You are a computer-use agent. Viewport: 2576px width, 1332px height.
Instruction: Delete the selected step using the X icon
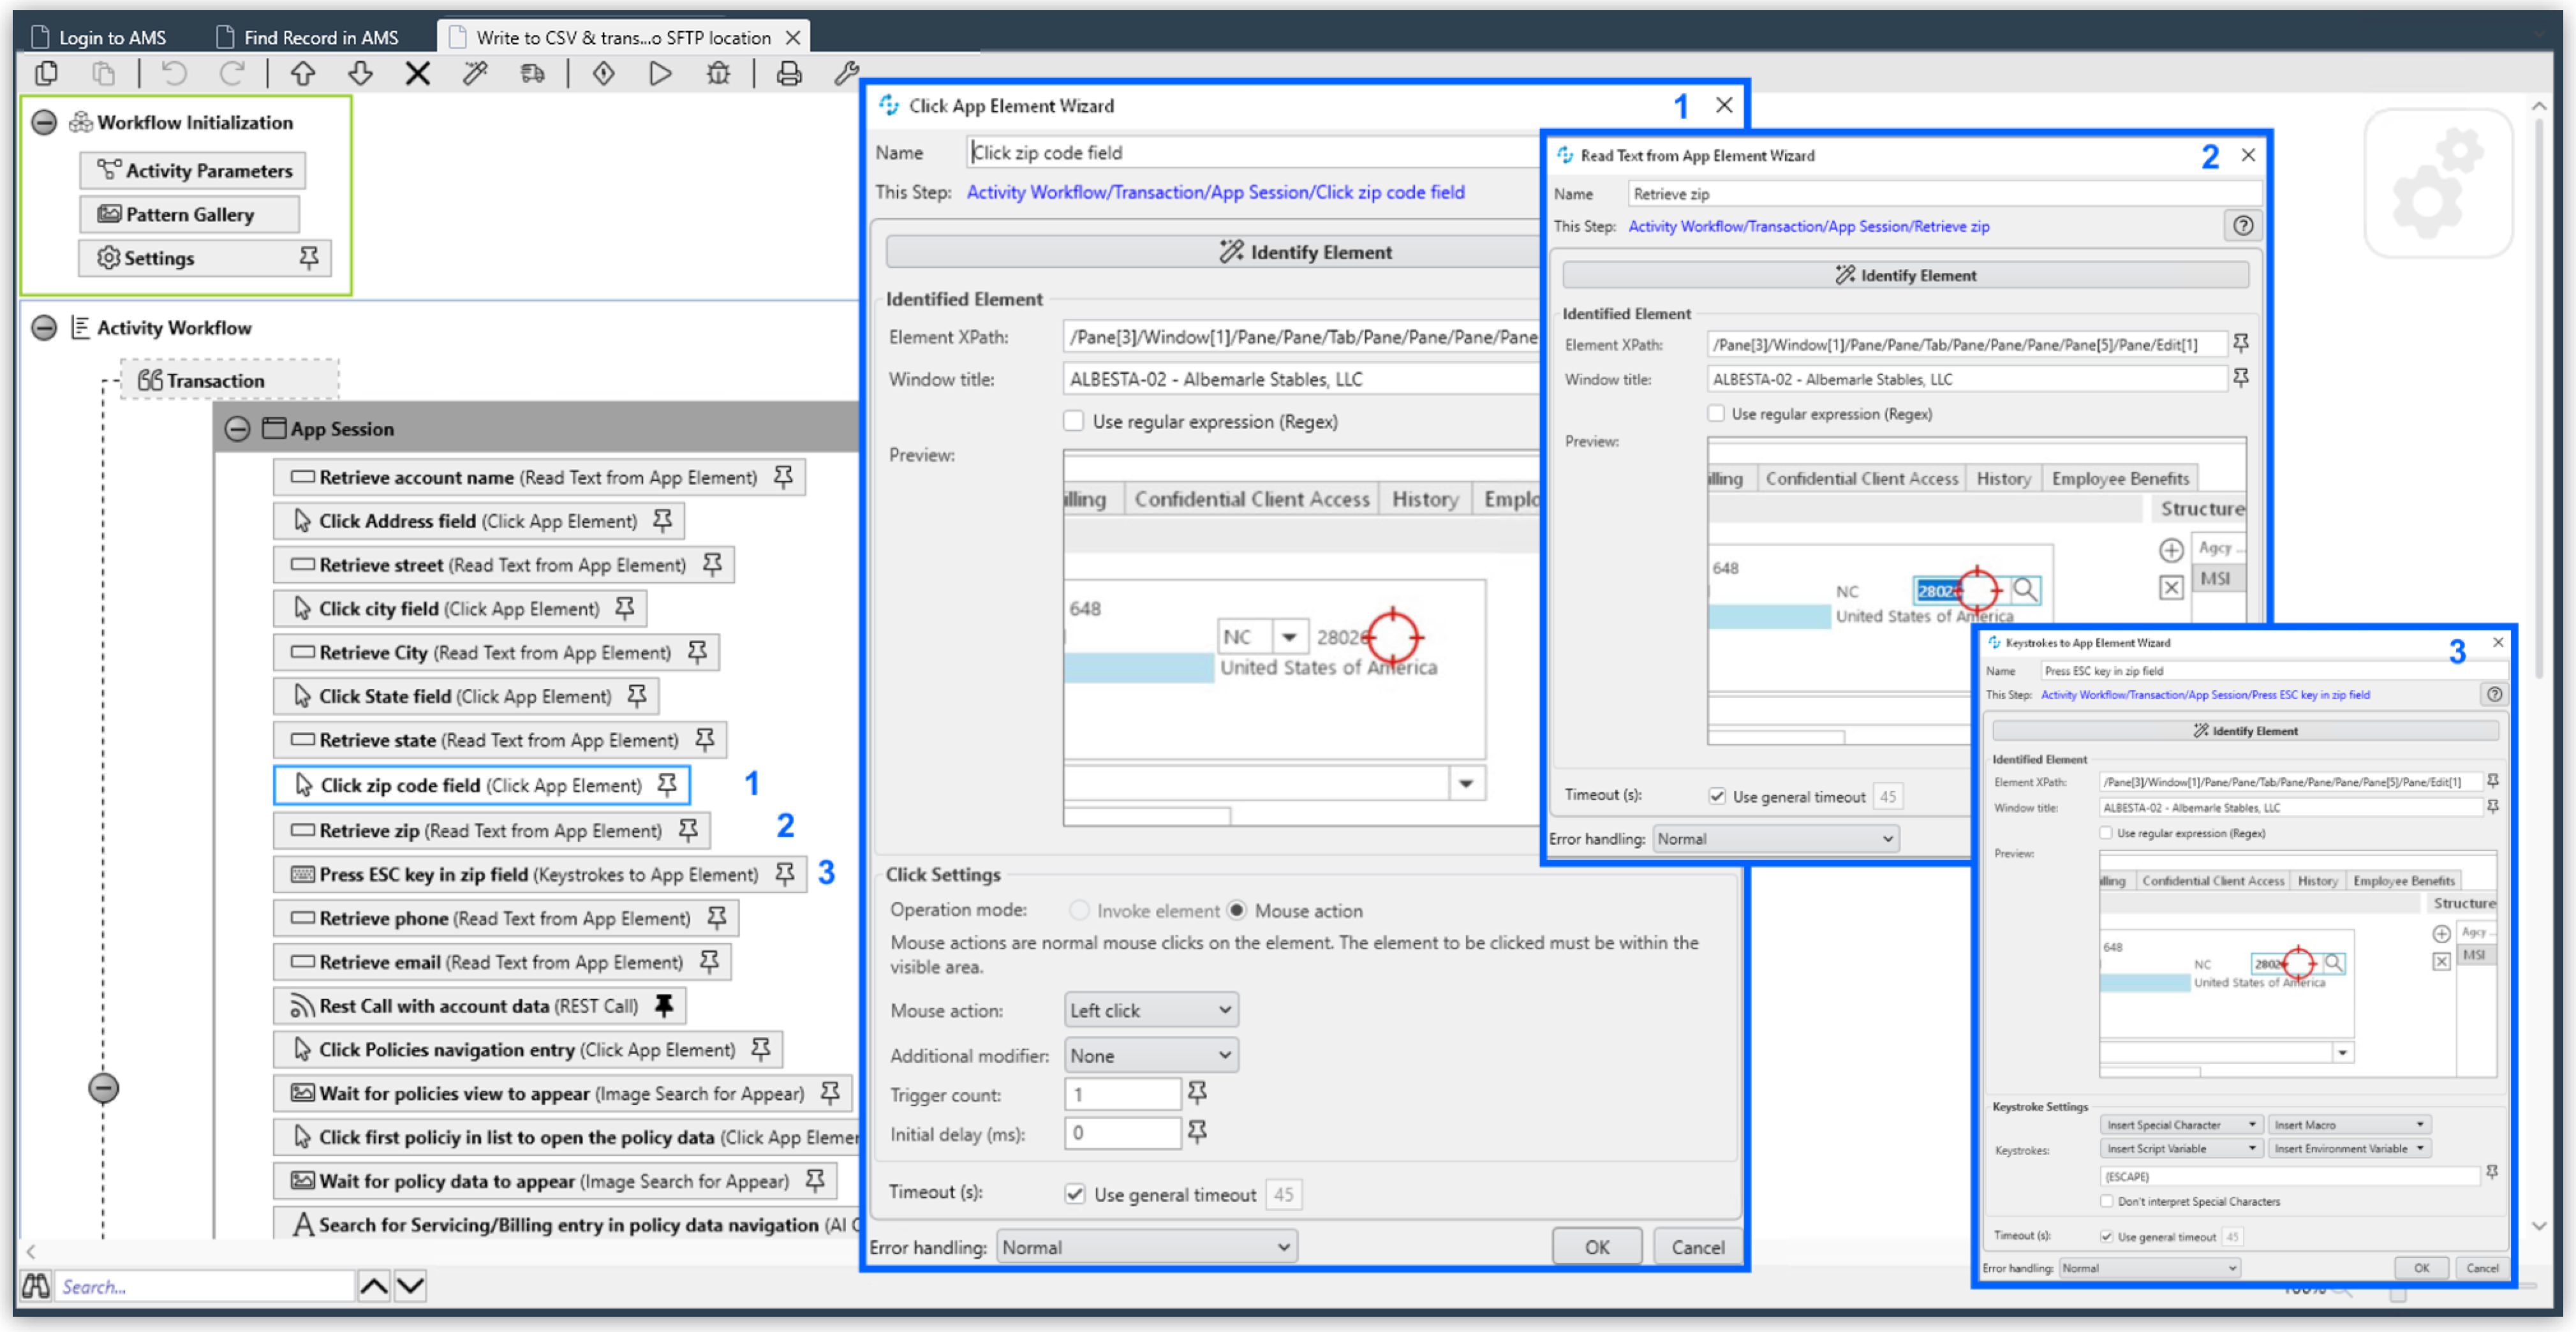[x=417, y=73]
